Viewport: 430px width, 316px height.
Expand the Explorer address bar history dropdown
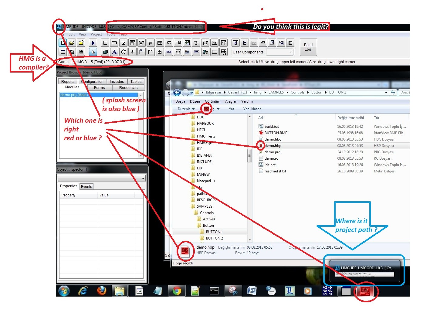pos(386,92)
